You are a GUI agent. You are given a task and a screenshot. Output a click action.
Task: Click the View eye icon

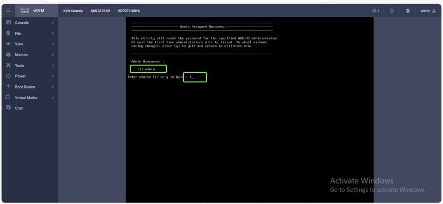(x=8, y=44)
